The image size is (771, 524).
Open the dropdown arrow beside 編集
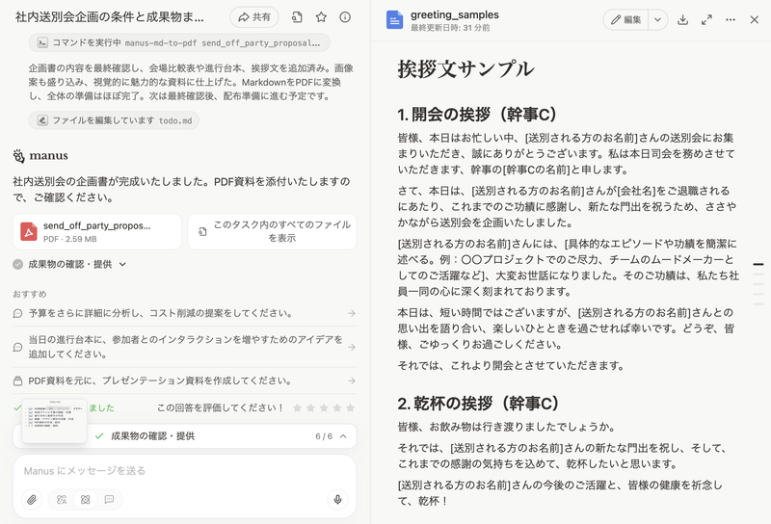point(656,19)
